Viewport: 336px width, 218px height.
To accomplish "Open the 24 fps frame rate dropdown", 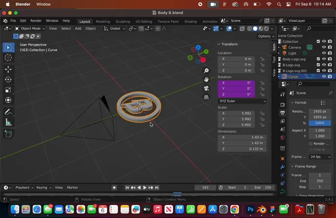I will [x=320, y=157].
